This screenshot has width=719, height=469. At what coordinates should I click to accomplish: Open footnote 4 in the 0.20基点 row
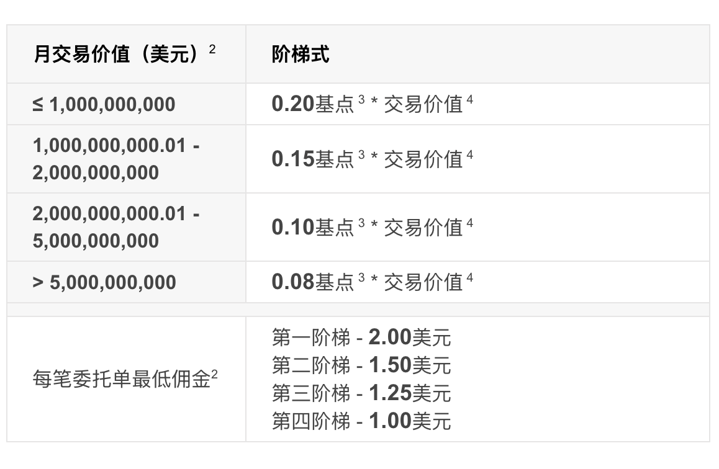pyautogui.click(x=469, y=99)
